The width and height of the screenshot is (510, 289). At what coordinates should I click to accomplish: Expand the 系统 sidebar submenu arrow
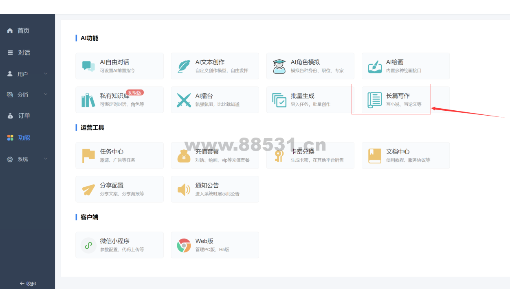coord(46,159)
